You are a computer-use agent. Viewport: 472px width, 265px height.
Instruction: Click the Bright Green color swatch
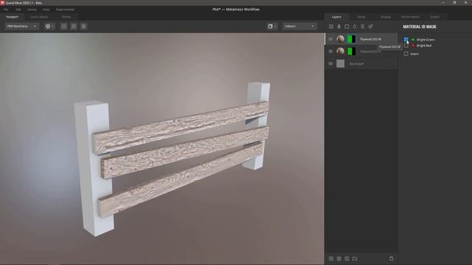(413, 39)
